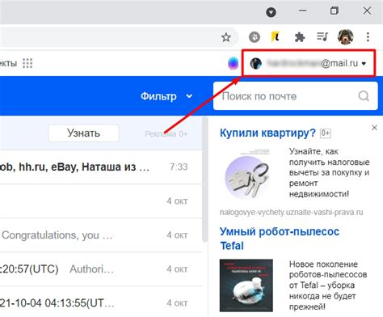Close the ad panel with the X
The height and width of the screenshot is (317, 383).
tap(374, 128)
